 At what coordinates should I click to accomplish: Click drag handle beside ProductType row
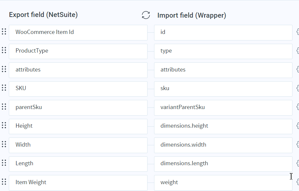tap(4, 50)
